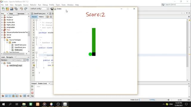Select GameFrame.java in the project tree
The width and height of the screenshot is (191, 107).
click(20, 45)
